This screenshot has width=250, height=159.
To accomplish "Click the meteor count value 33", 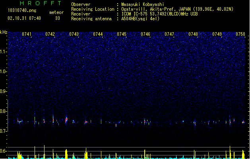I will [58, 18].
